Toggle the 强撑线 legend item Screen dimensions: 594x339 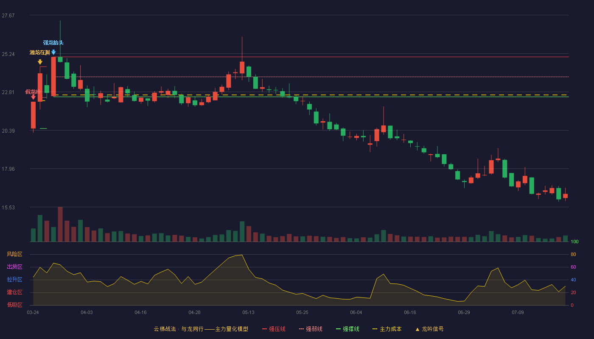(x=347, y=329)
